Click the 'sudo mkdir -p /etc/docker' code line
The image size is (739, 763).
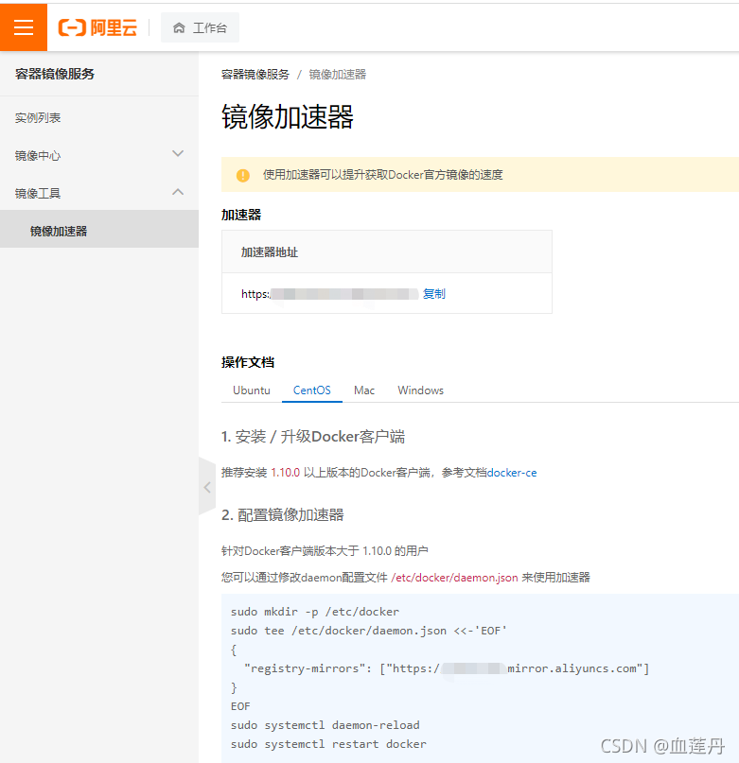tap(315, 612)
